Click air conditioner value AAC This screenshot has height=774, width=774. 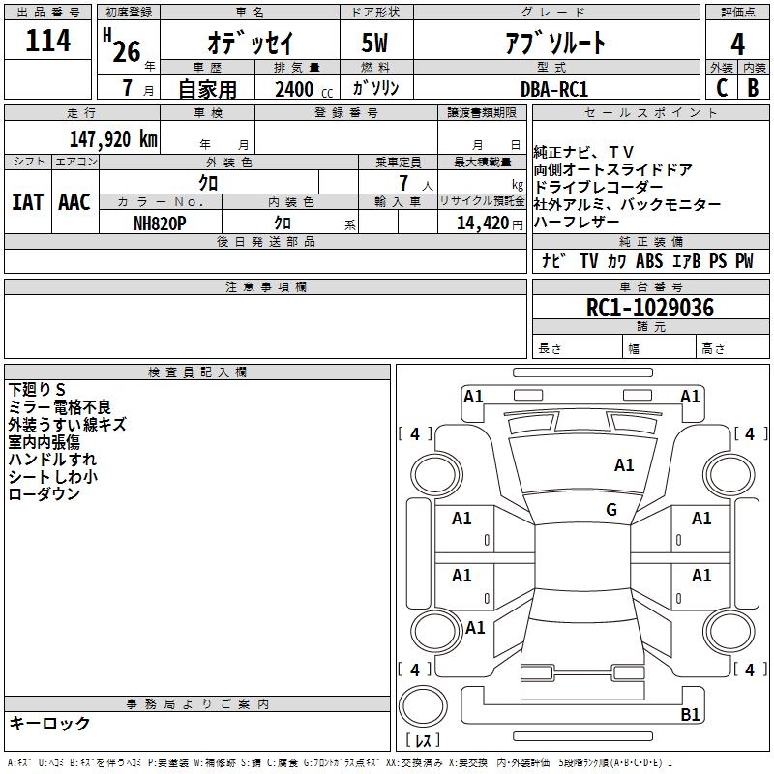coord(74,202)
